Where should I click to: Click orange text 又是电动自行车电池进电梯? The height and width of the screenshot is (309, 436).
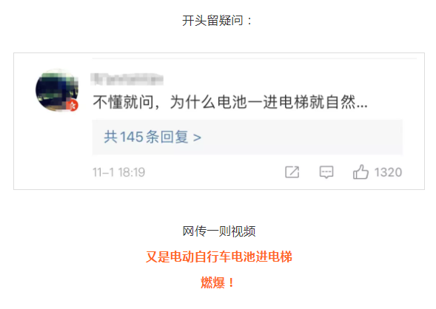pos(219,257)
